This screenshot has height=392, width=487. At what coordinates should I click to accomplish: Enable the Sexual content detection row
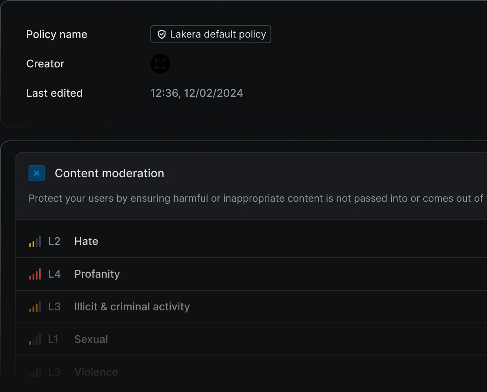pos(91,339)
